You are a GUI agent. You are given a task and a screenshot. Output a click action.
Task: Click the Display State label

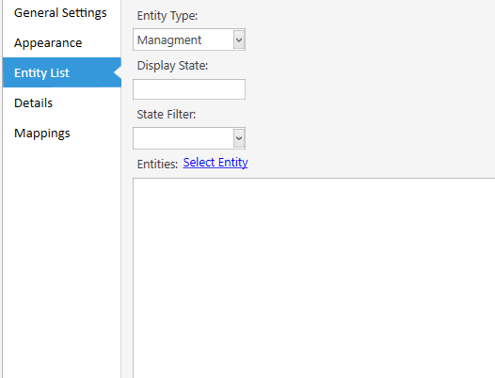pos(172,66)
